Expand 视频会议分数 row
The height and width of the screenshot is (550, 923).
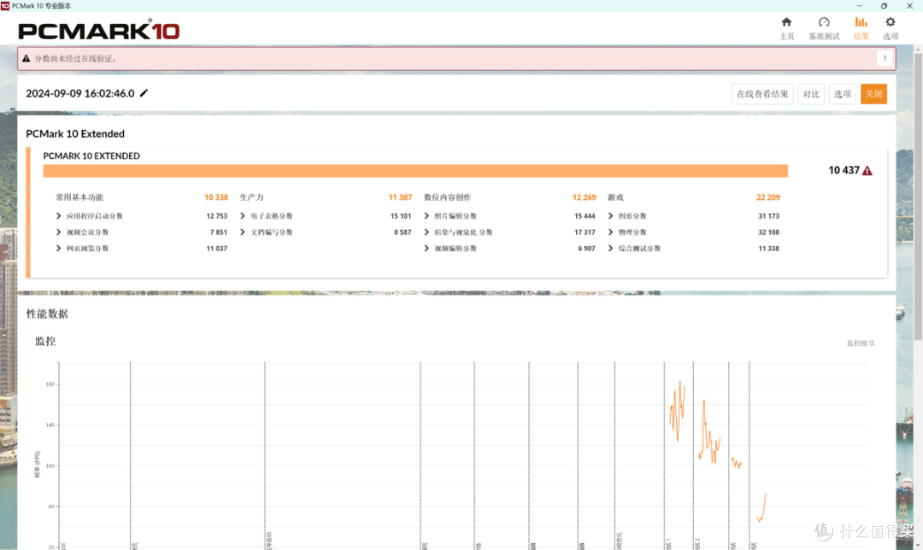coord(58,232)
